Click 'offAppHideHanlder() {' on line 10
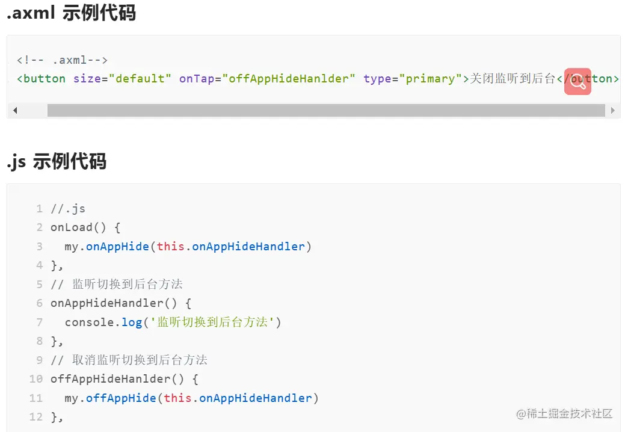The height and width of the screenshot is (432, 625). tap(125, 379)
